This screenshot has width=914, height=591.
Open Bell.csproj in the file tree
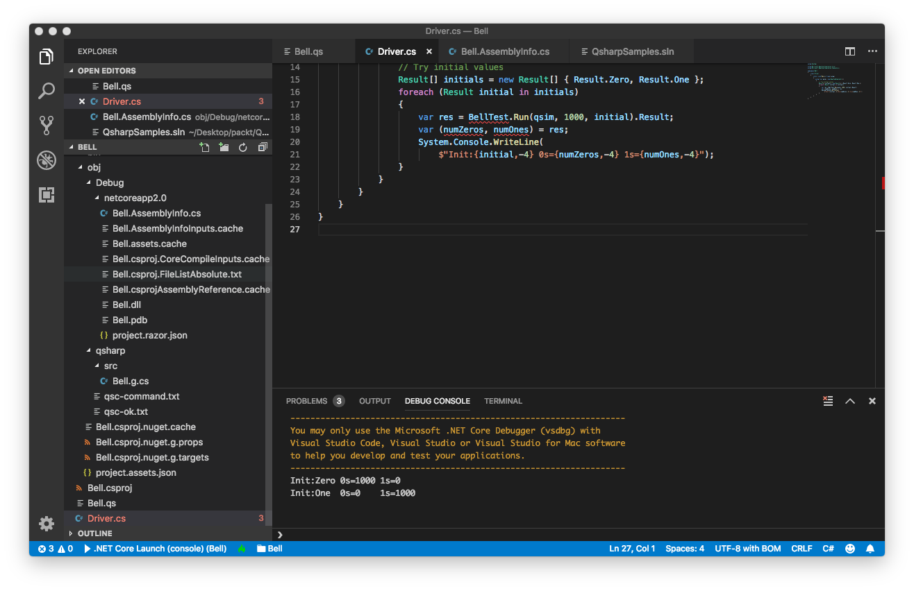(110, 488)
